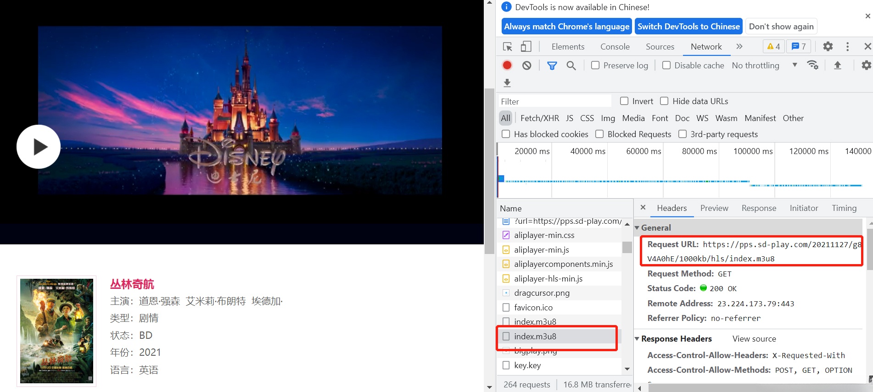Viewport: 873px width, 392px height.
Task: Export HAR with the download arrow icon
Action: click(x=507, y=83)
